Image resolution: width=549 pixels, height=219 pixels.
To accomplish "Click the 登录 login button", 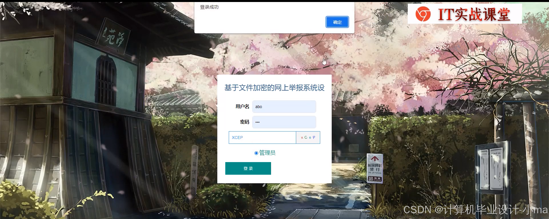I will (248, 168).
